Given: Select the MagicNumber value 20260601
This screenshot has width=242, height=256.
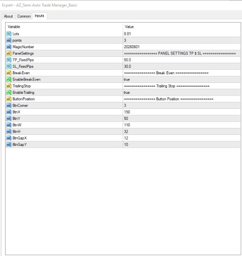Looking at the screenshot, I should [x=132, y=47].
